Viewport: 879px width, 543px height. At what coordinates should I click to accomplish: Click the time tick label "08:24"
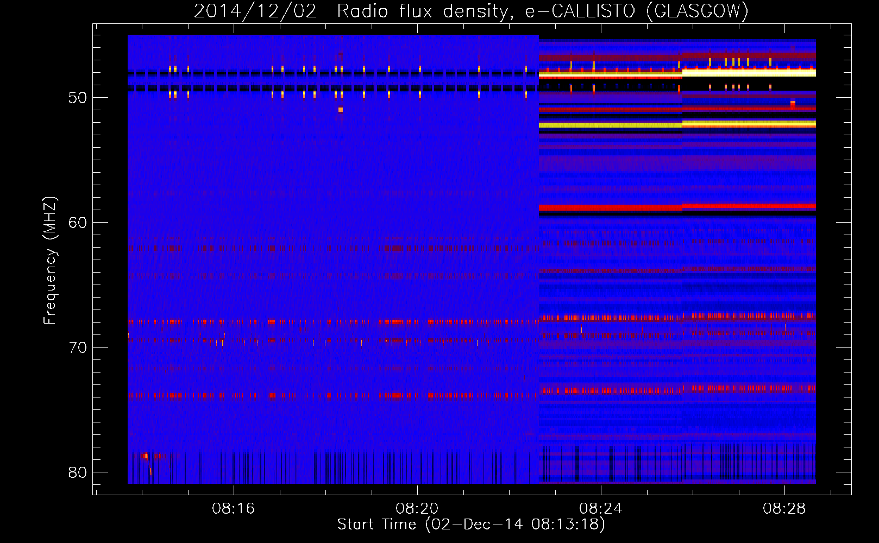pos(601,509)
